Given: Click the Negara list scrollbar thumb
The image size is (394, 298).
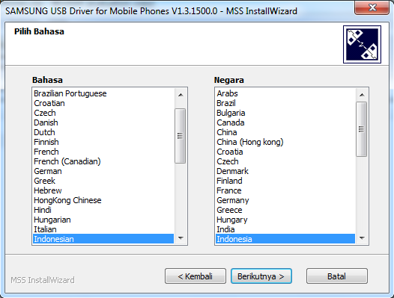Looking at the screenshot, I should click(x=362, y=129).
